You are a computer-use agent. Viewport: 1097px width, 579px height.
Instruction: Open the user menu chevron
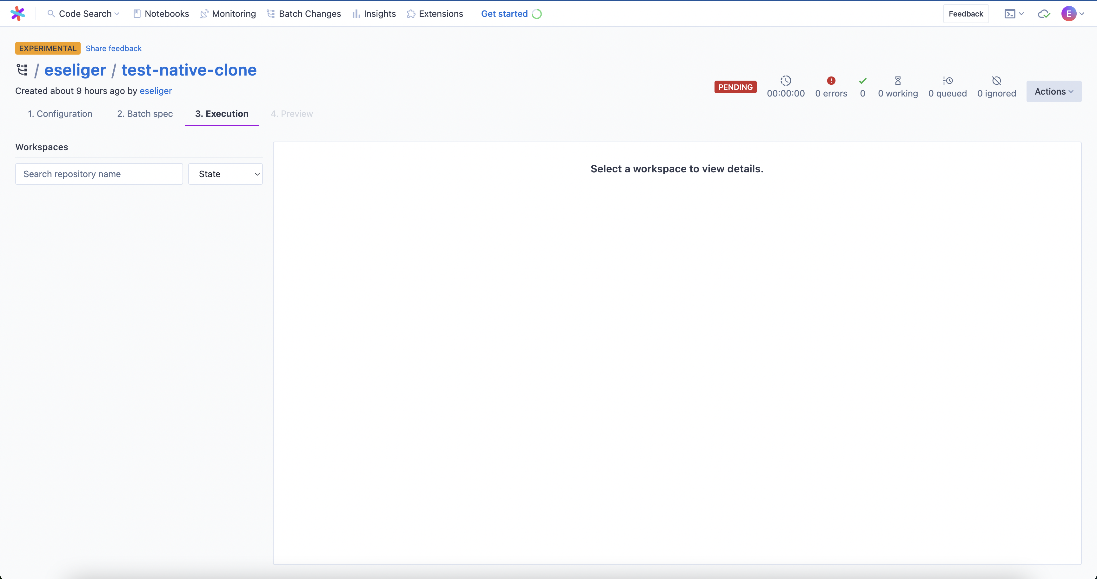coord(1082,14)
